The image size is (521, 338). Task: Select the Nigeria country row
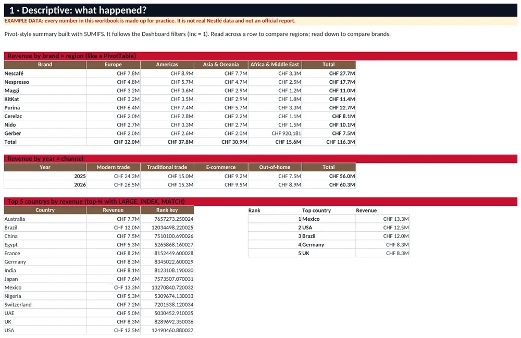(45, 296)
